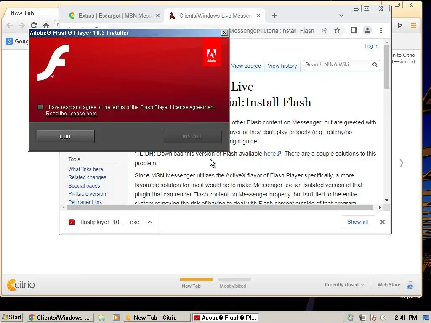Click Show all downloads

point(357,222)
